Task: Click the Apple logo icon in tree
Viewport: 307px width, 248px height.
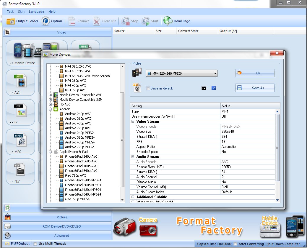Action: (x=56, y=152)
